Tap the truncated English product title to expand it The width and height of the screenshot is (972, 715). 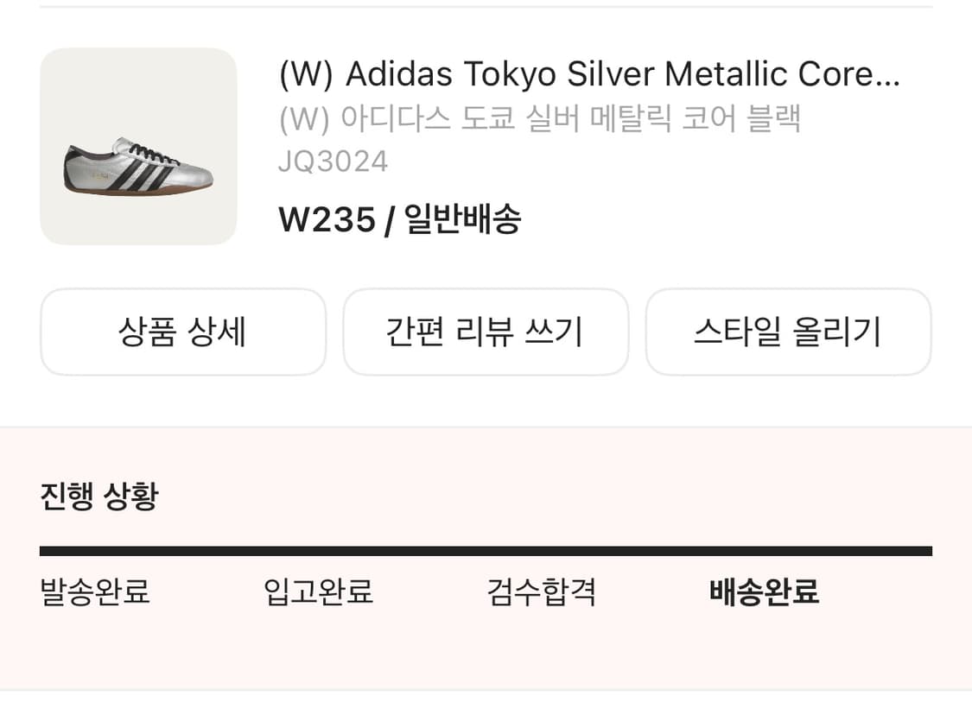tap(590, 74)
